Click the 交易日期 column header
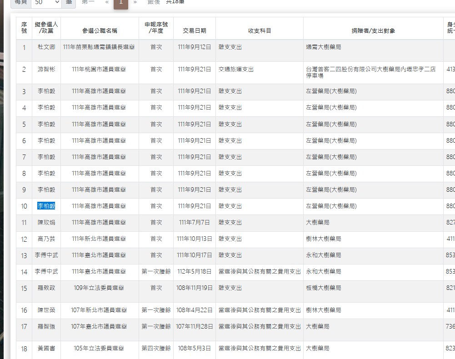This screenshot has height=359, width=455. tap(194, 30)
